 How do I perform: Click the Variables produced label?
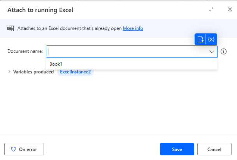point(33,72)
